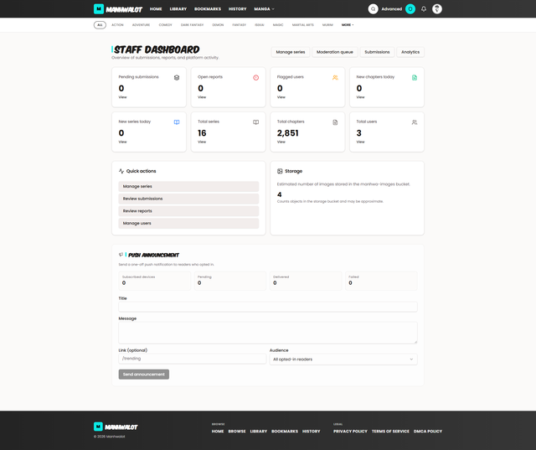Click Storage image icon

tap(280, 171)
